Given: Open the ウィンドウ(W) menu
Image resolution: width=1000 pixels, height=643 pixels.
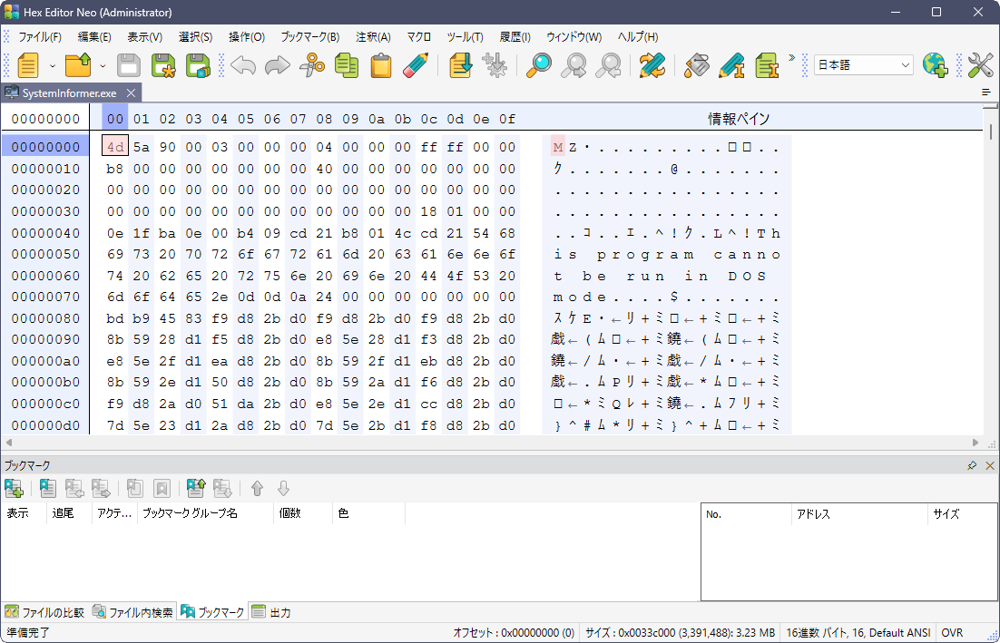Looking at the screenshot, I should pos(574,37).
